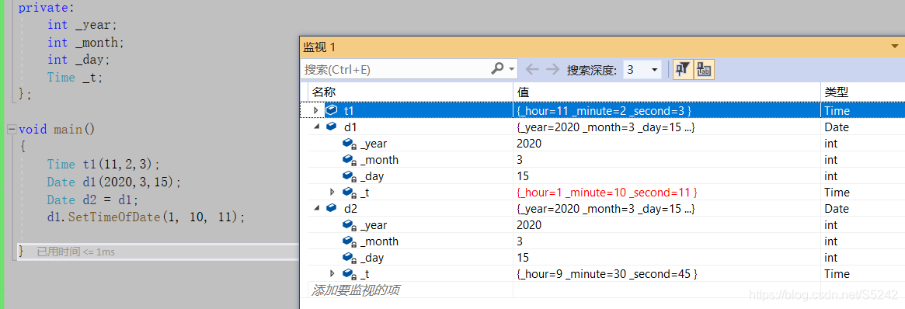This screenshot has width=905, height=309.
Task: Click the 值 column header
Action: (667, 92)
